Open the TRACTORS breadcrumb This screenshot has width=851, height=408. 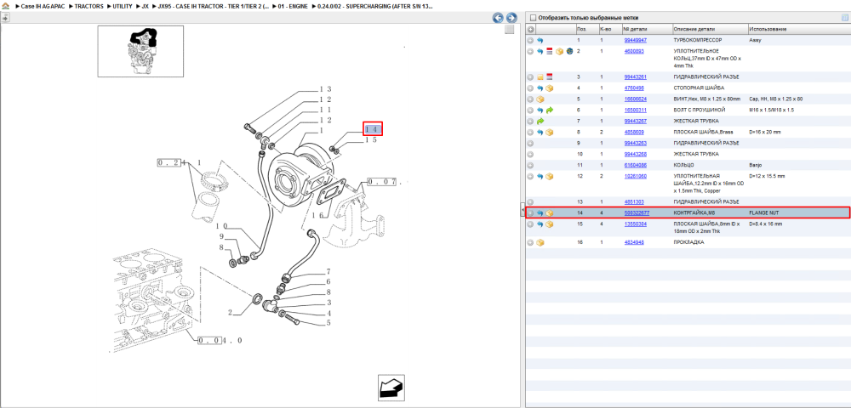coord(89,6)
